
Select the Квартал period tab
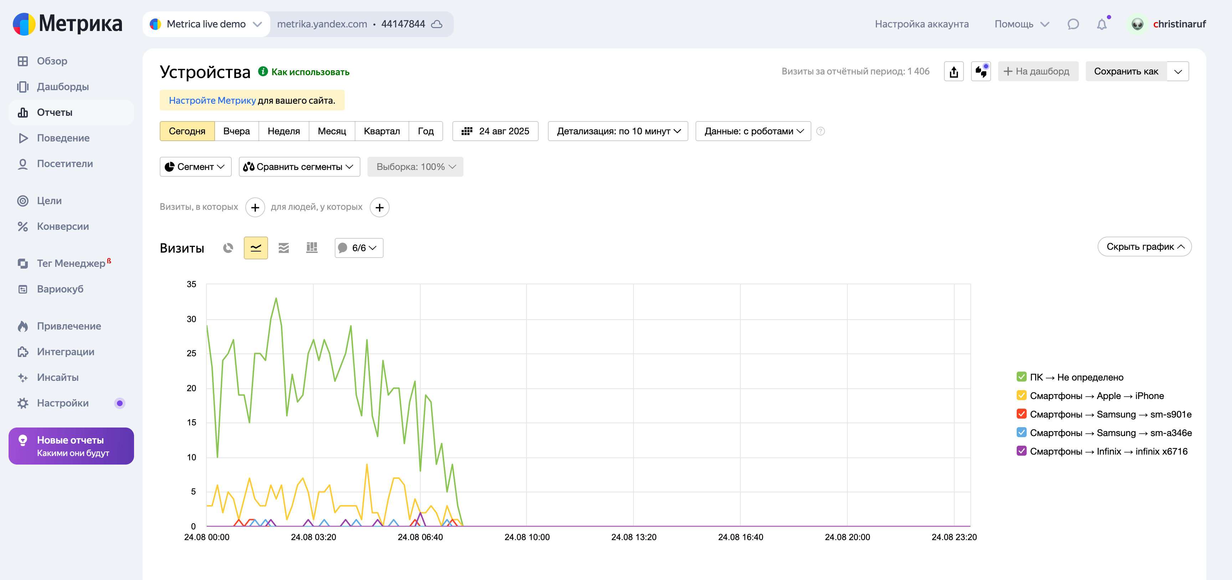point(382,131)
